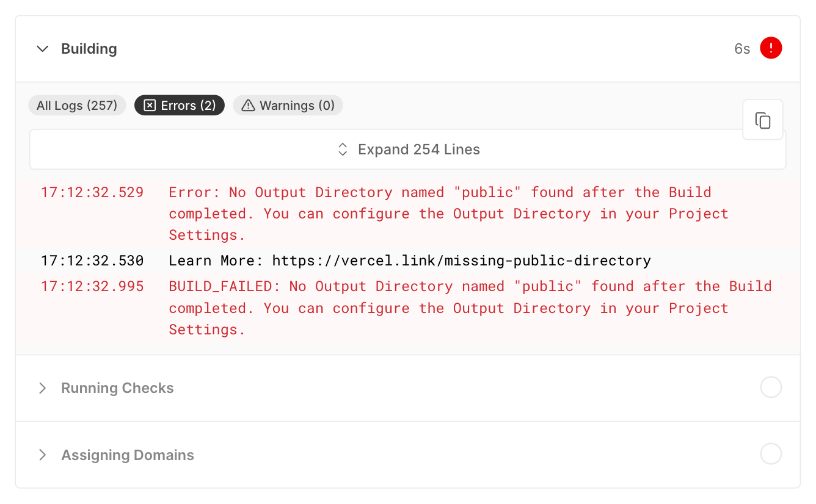The height and width of the screenshot is (504, 816).
Task: Open the vercel.link/missing-public-directory link
Action: click(461, 261)
